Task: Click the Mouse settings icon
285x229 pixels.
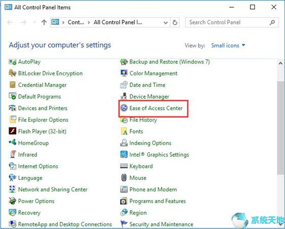Action: (x=124, y=178)
